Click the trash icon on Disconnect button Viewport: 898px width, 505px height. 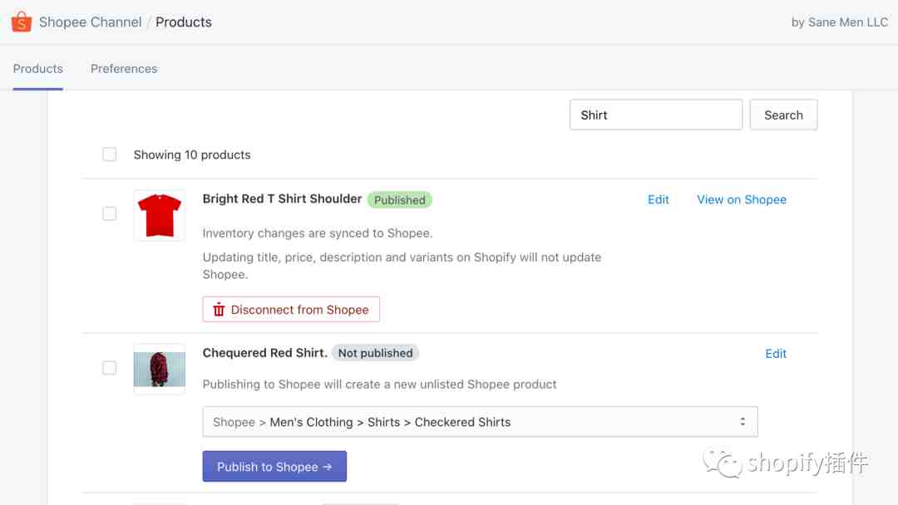[219, 310]
